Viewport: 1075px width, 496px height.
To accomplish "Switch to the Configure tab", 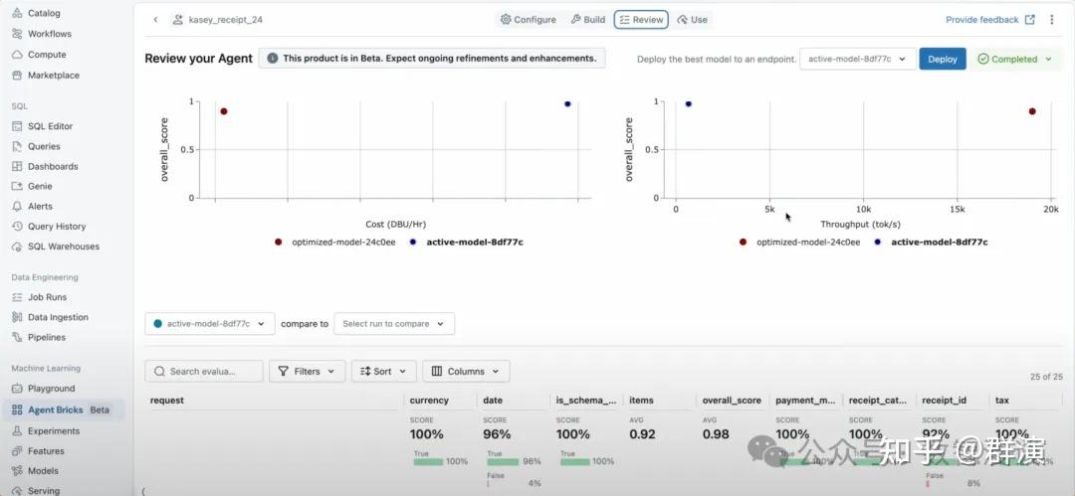I will point(529,20).
